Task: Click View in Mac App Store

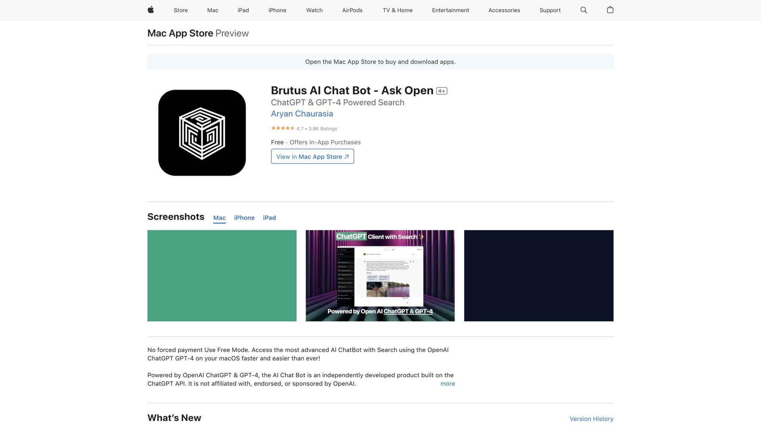Action: pos(312,156)
